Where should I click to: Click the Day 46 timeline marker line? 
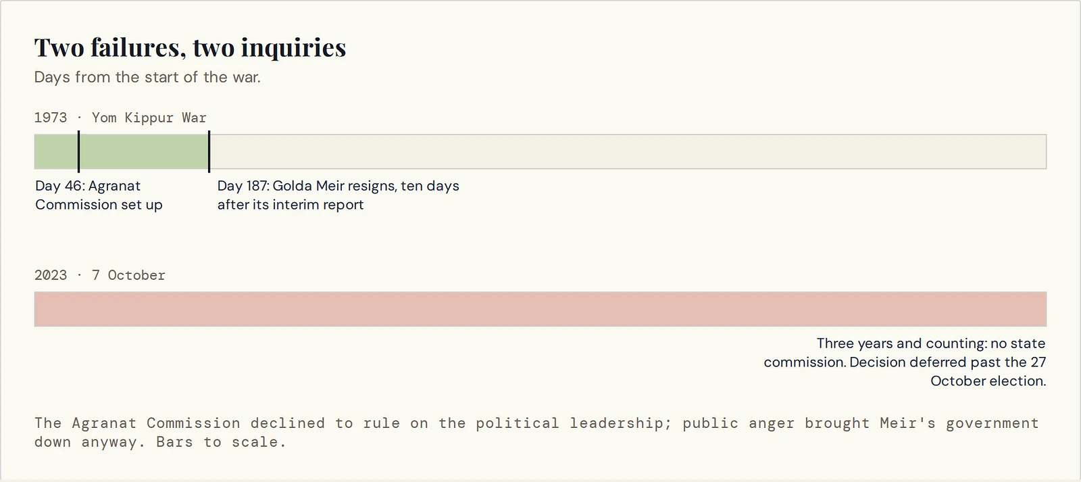coord(78,151)
